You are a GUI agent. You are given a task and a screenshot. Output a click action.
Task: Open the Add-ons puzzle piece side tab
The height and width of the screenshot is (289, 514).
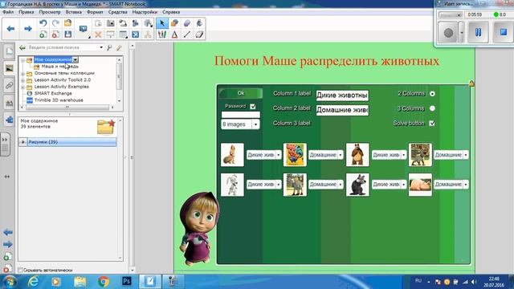tap(9, 120)
